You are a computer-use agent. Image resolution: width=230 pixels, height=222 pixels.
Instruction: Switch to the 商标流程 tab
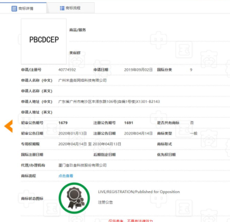pyautogui.click(x=70, y=8)
